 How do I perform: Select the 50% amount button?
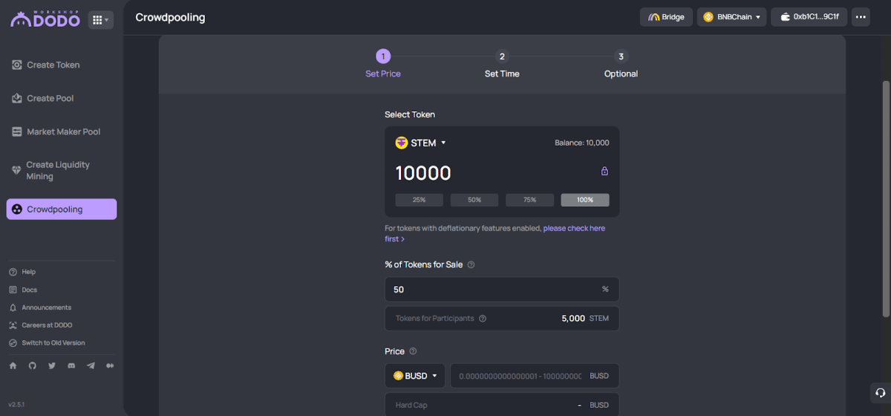tap(474, 200)
